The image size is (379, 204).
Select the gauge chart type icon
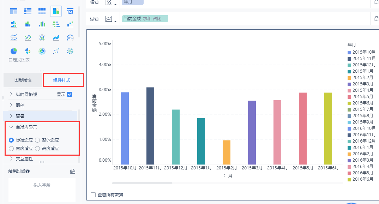70,38
